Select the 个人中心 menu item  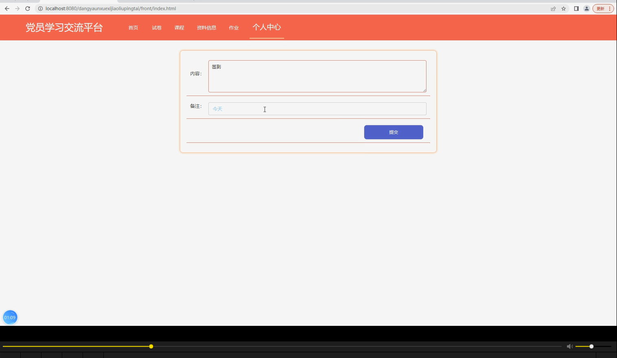point(267,27)
